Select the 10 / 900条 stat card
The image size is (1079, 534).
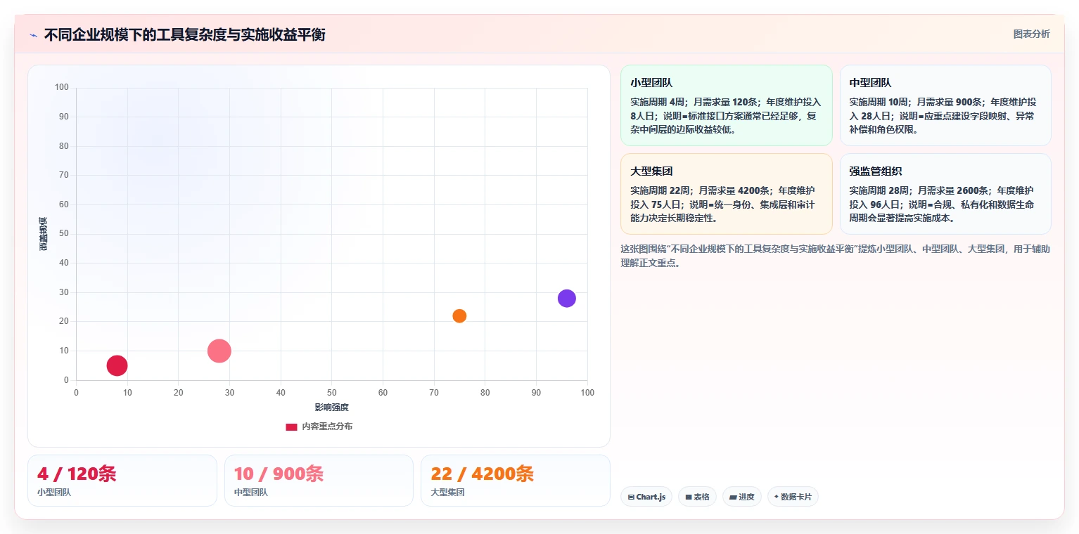click(319, 481)
